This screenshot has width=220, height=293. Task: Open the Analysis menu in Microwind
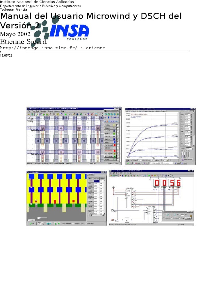[57, 111]
